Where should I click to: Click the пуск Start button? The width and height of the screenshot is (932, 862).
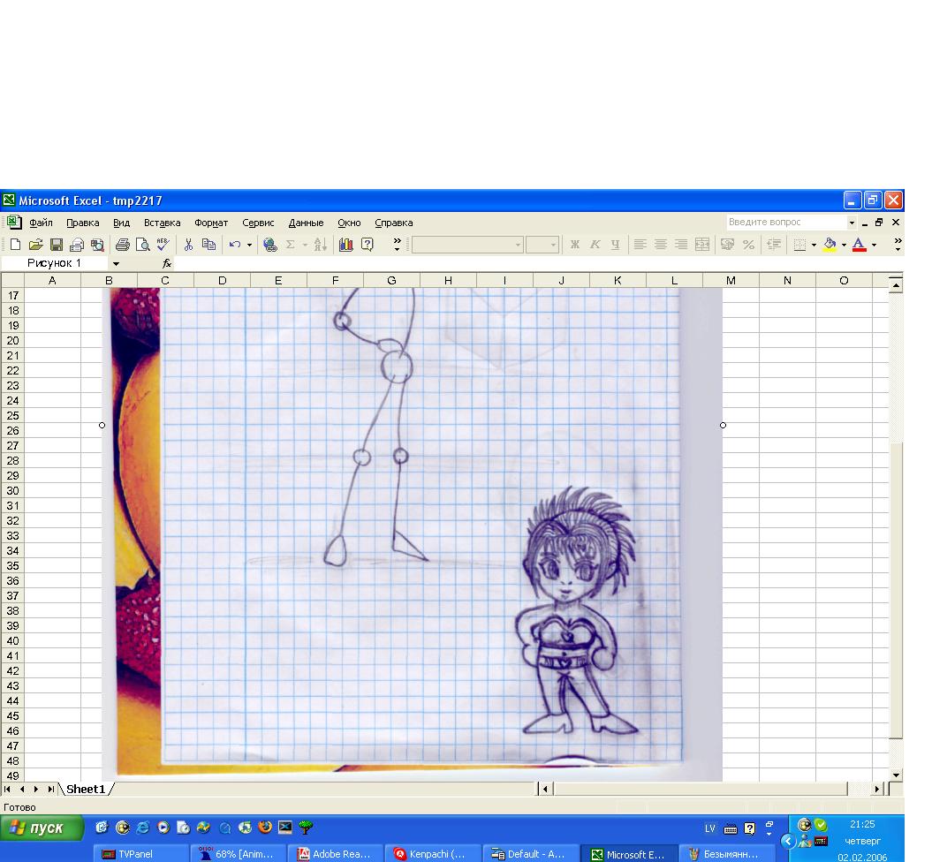(42, 828)
